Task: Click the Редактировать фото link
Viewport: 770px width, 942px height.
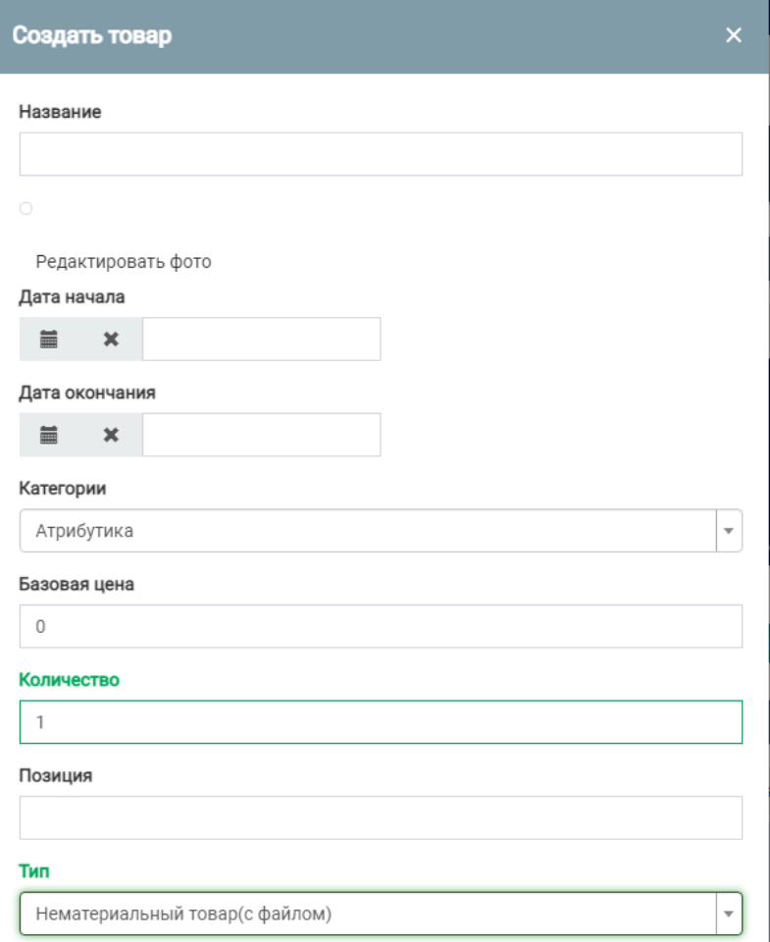Action: [124, 262]
